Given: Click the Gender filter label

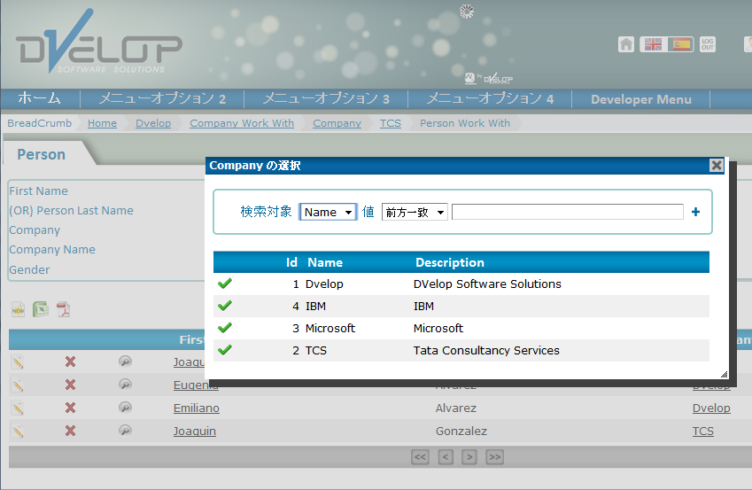Looking at the screenshot, I should [29, 269].
